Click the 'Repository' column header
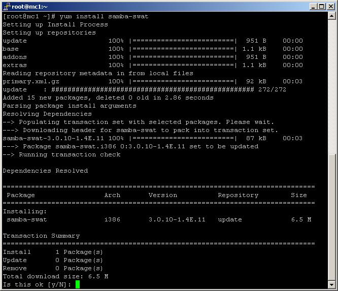The image size is (338, 291). [x=238, y=196]
